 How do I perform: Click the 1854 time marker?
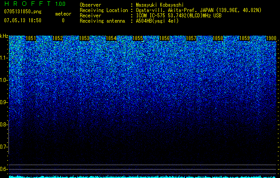111,38
